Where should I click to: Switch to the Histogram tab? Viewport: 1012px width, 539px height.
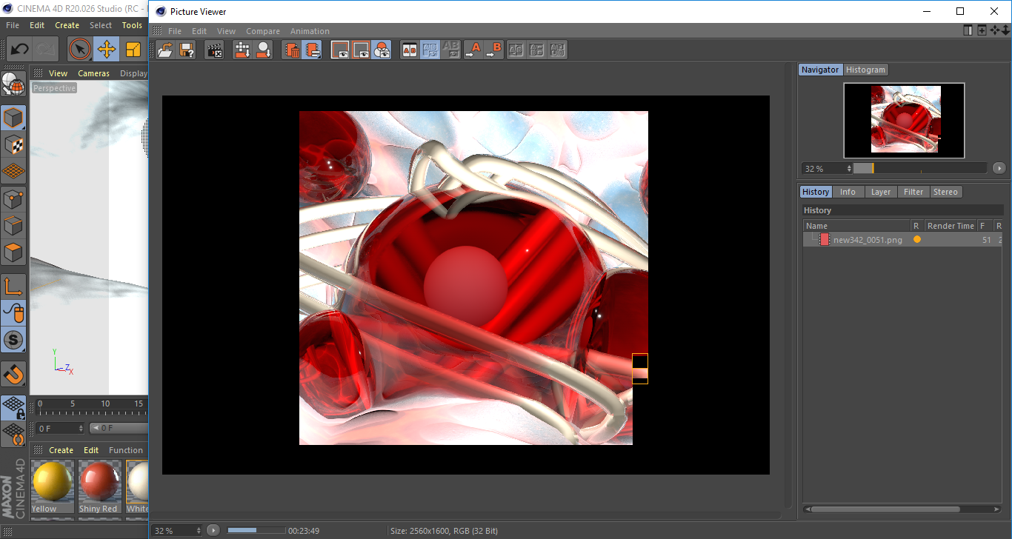[865, 70]
